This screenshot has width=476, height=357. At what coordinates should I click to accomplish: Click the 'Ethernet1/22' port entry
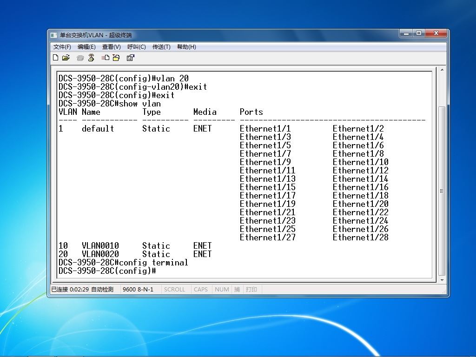coord(361,212)
